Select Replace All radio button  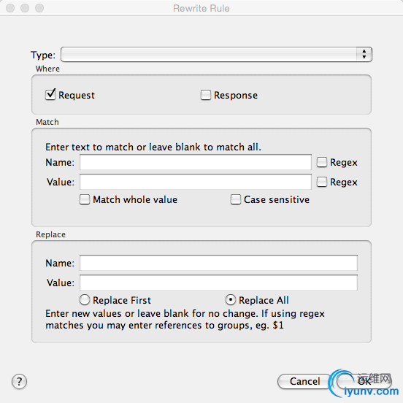[231, 300]
